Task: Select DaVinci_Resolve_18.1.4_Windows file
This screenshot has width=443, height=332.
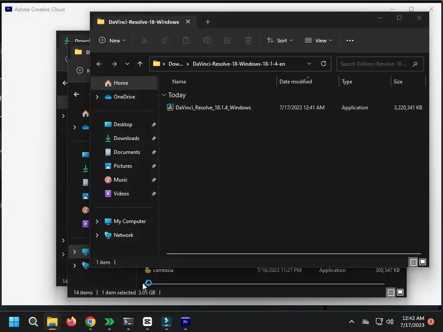Action: (x=213, y=108)
